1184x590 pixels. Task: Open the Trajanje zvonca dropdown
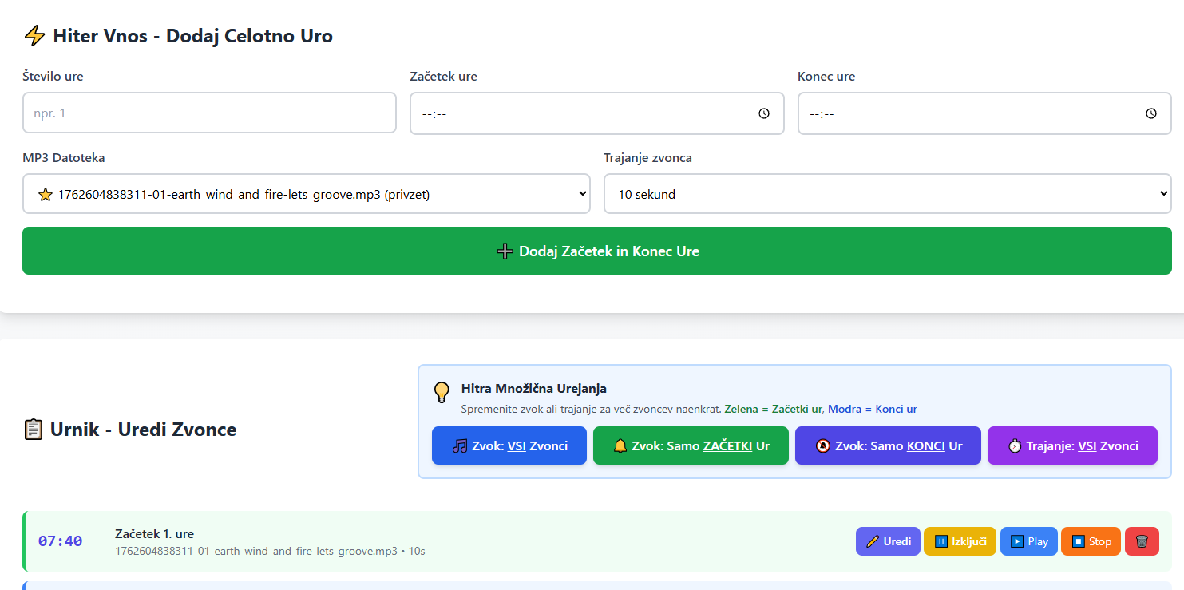click(887, 194)
